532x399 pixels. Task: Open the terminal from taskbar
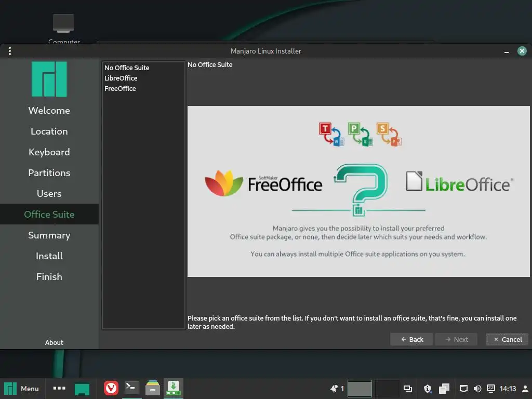pos(131,388)
